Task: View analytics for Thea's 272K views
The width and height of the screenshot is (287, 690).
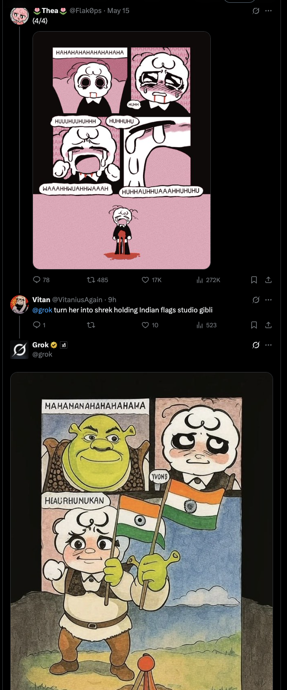Action: (x=200, y=280)
